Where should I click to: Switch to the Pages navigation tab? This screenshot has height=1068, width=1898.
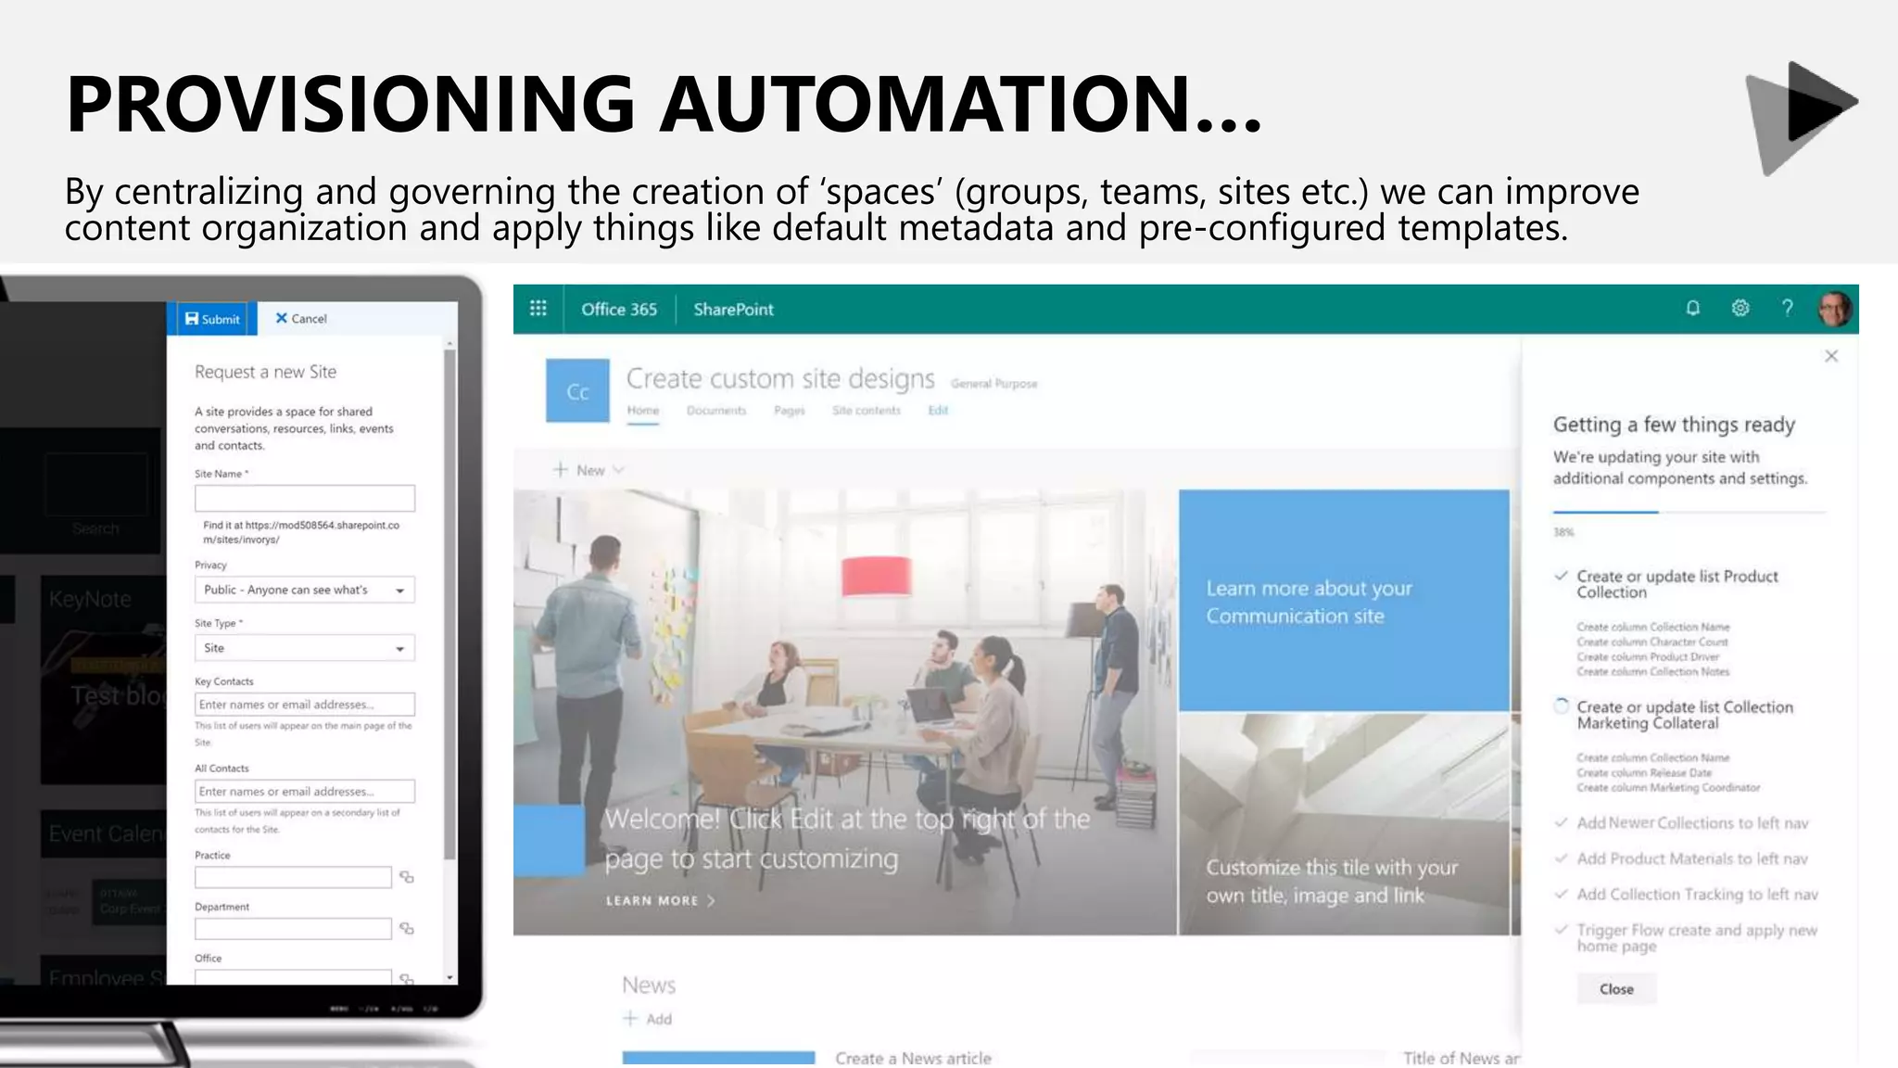point(790,411)
